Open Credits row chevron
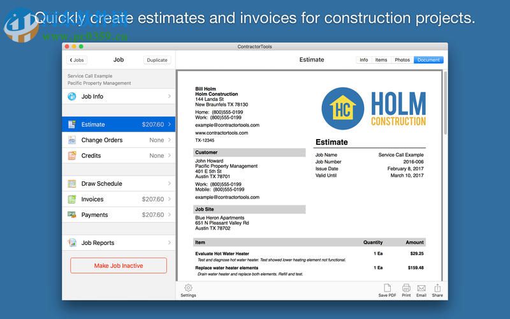Viewport: 510px width, 319px height. coord(170,156)
